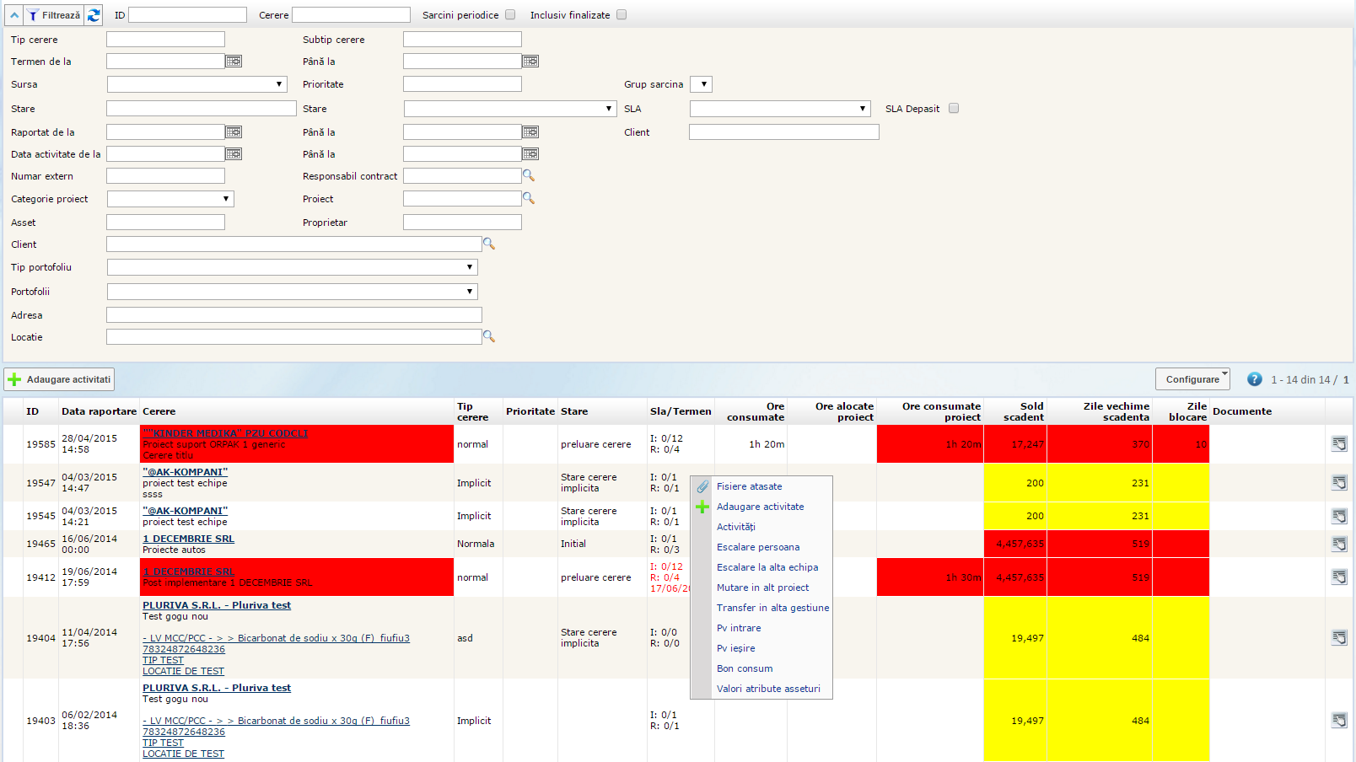Click the search magnifier beside Locatie field

click(x=488, y=336)
